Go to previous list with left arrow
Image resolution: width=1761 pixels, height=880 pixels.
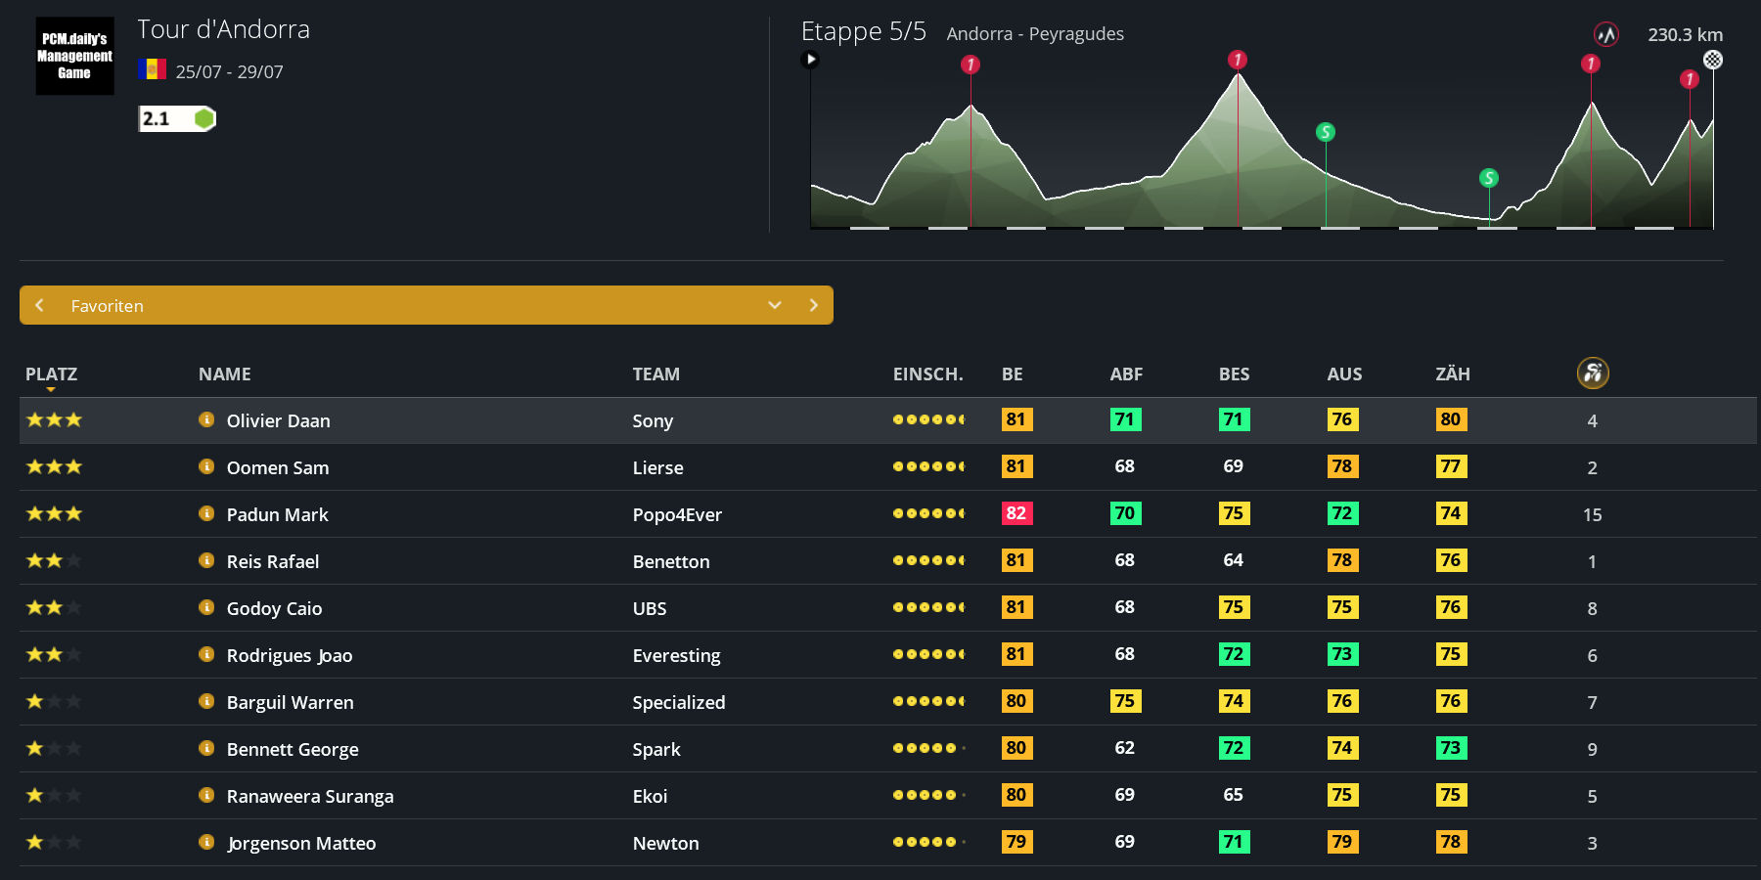(x=40, y=305)
